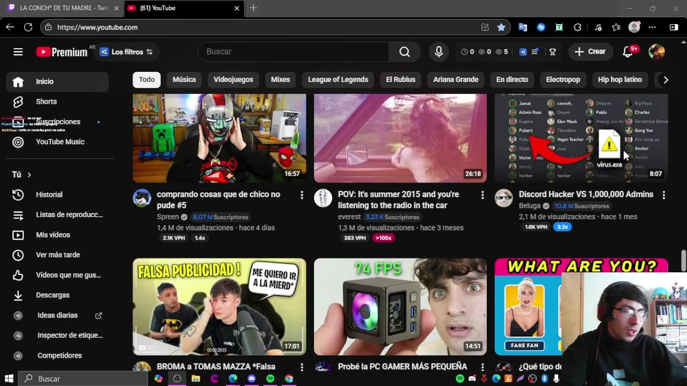Select the En directo chip
Screen dimensions: 687x386
click(512, 79)
